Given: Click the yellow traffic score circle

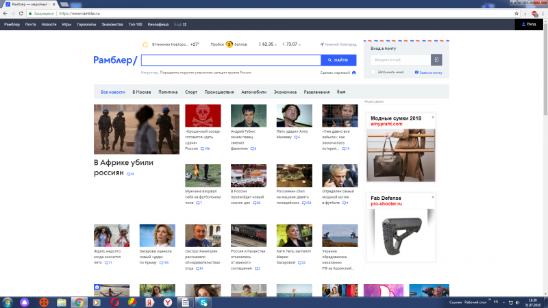Looking at the screenshot, I should (229, 44).
